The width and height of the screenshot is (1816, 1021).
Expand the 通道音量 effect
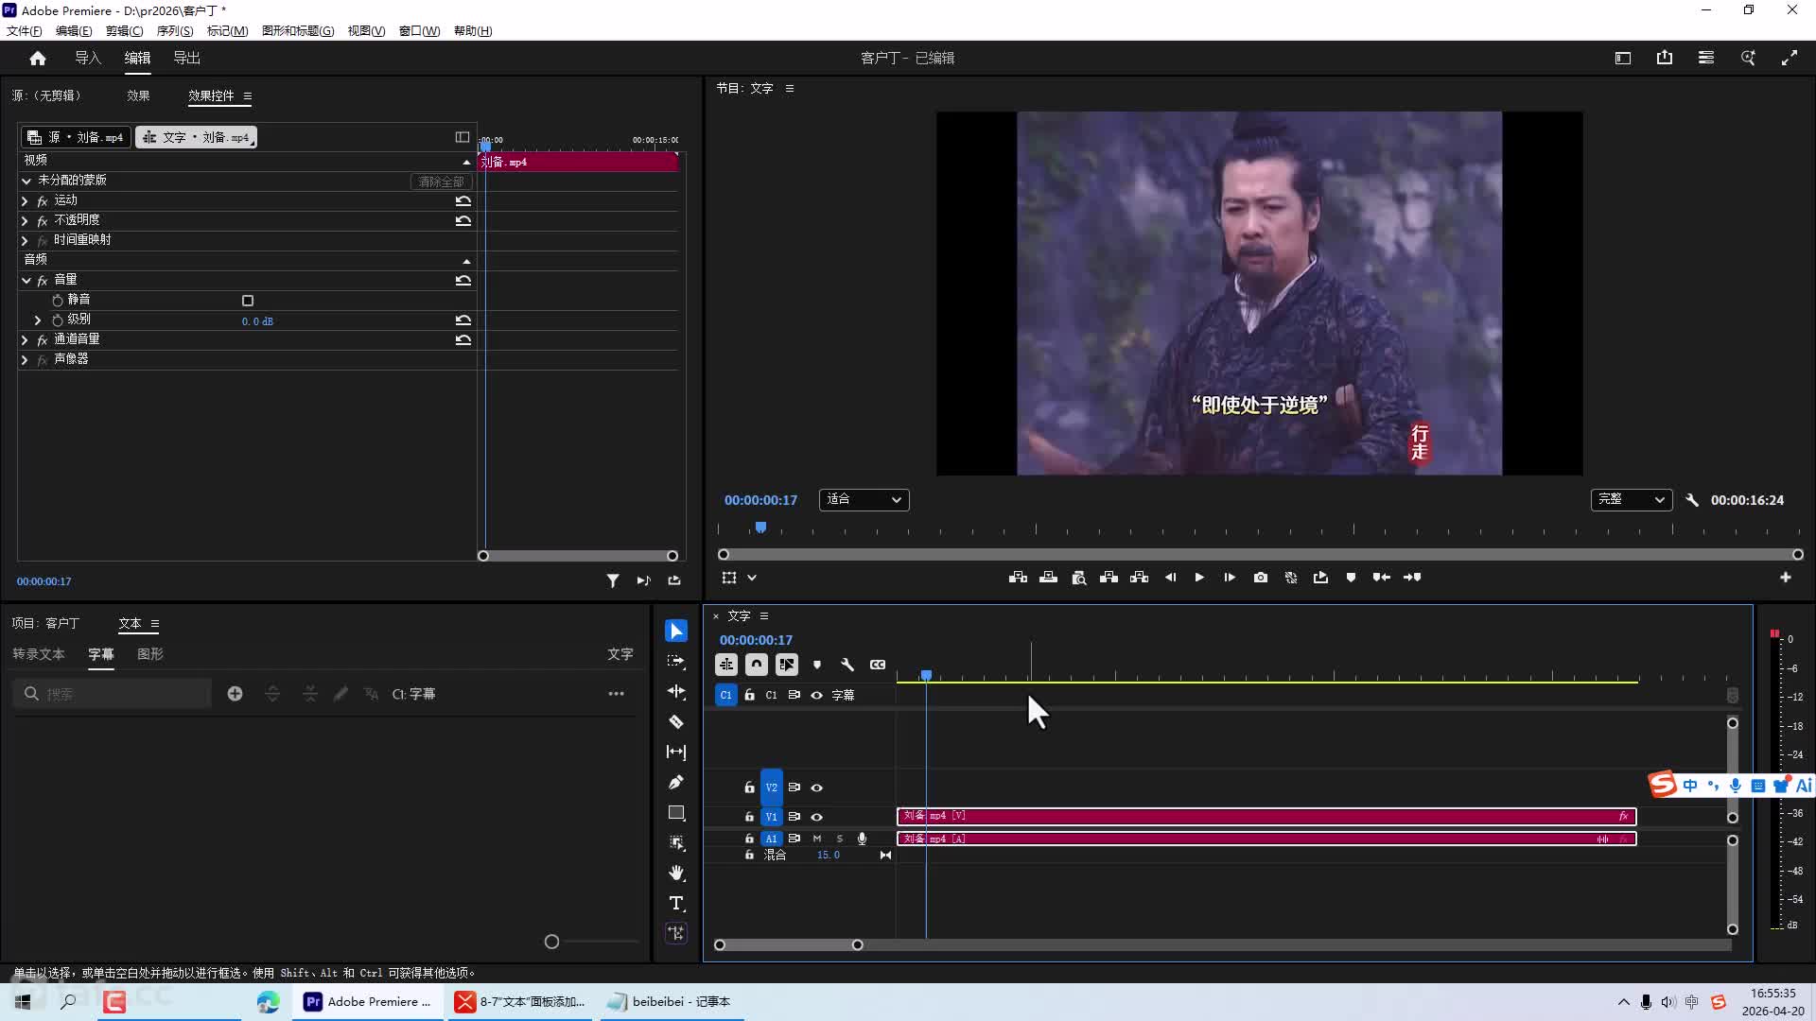25,339
